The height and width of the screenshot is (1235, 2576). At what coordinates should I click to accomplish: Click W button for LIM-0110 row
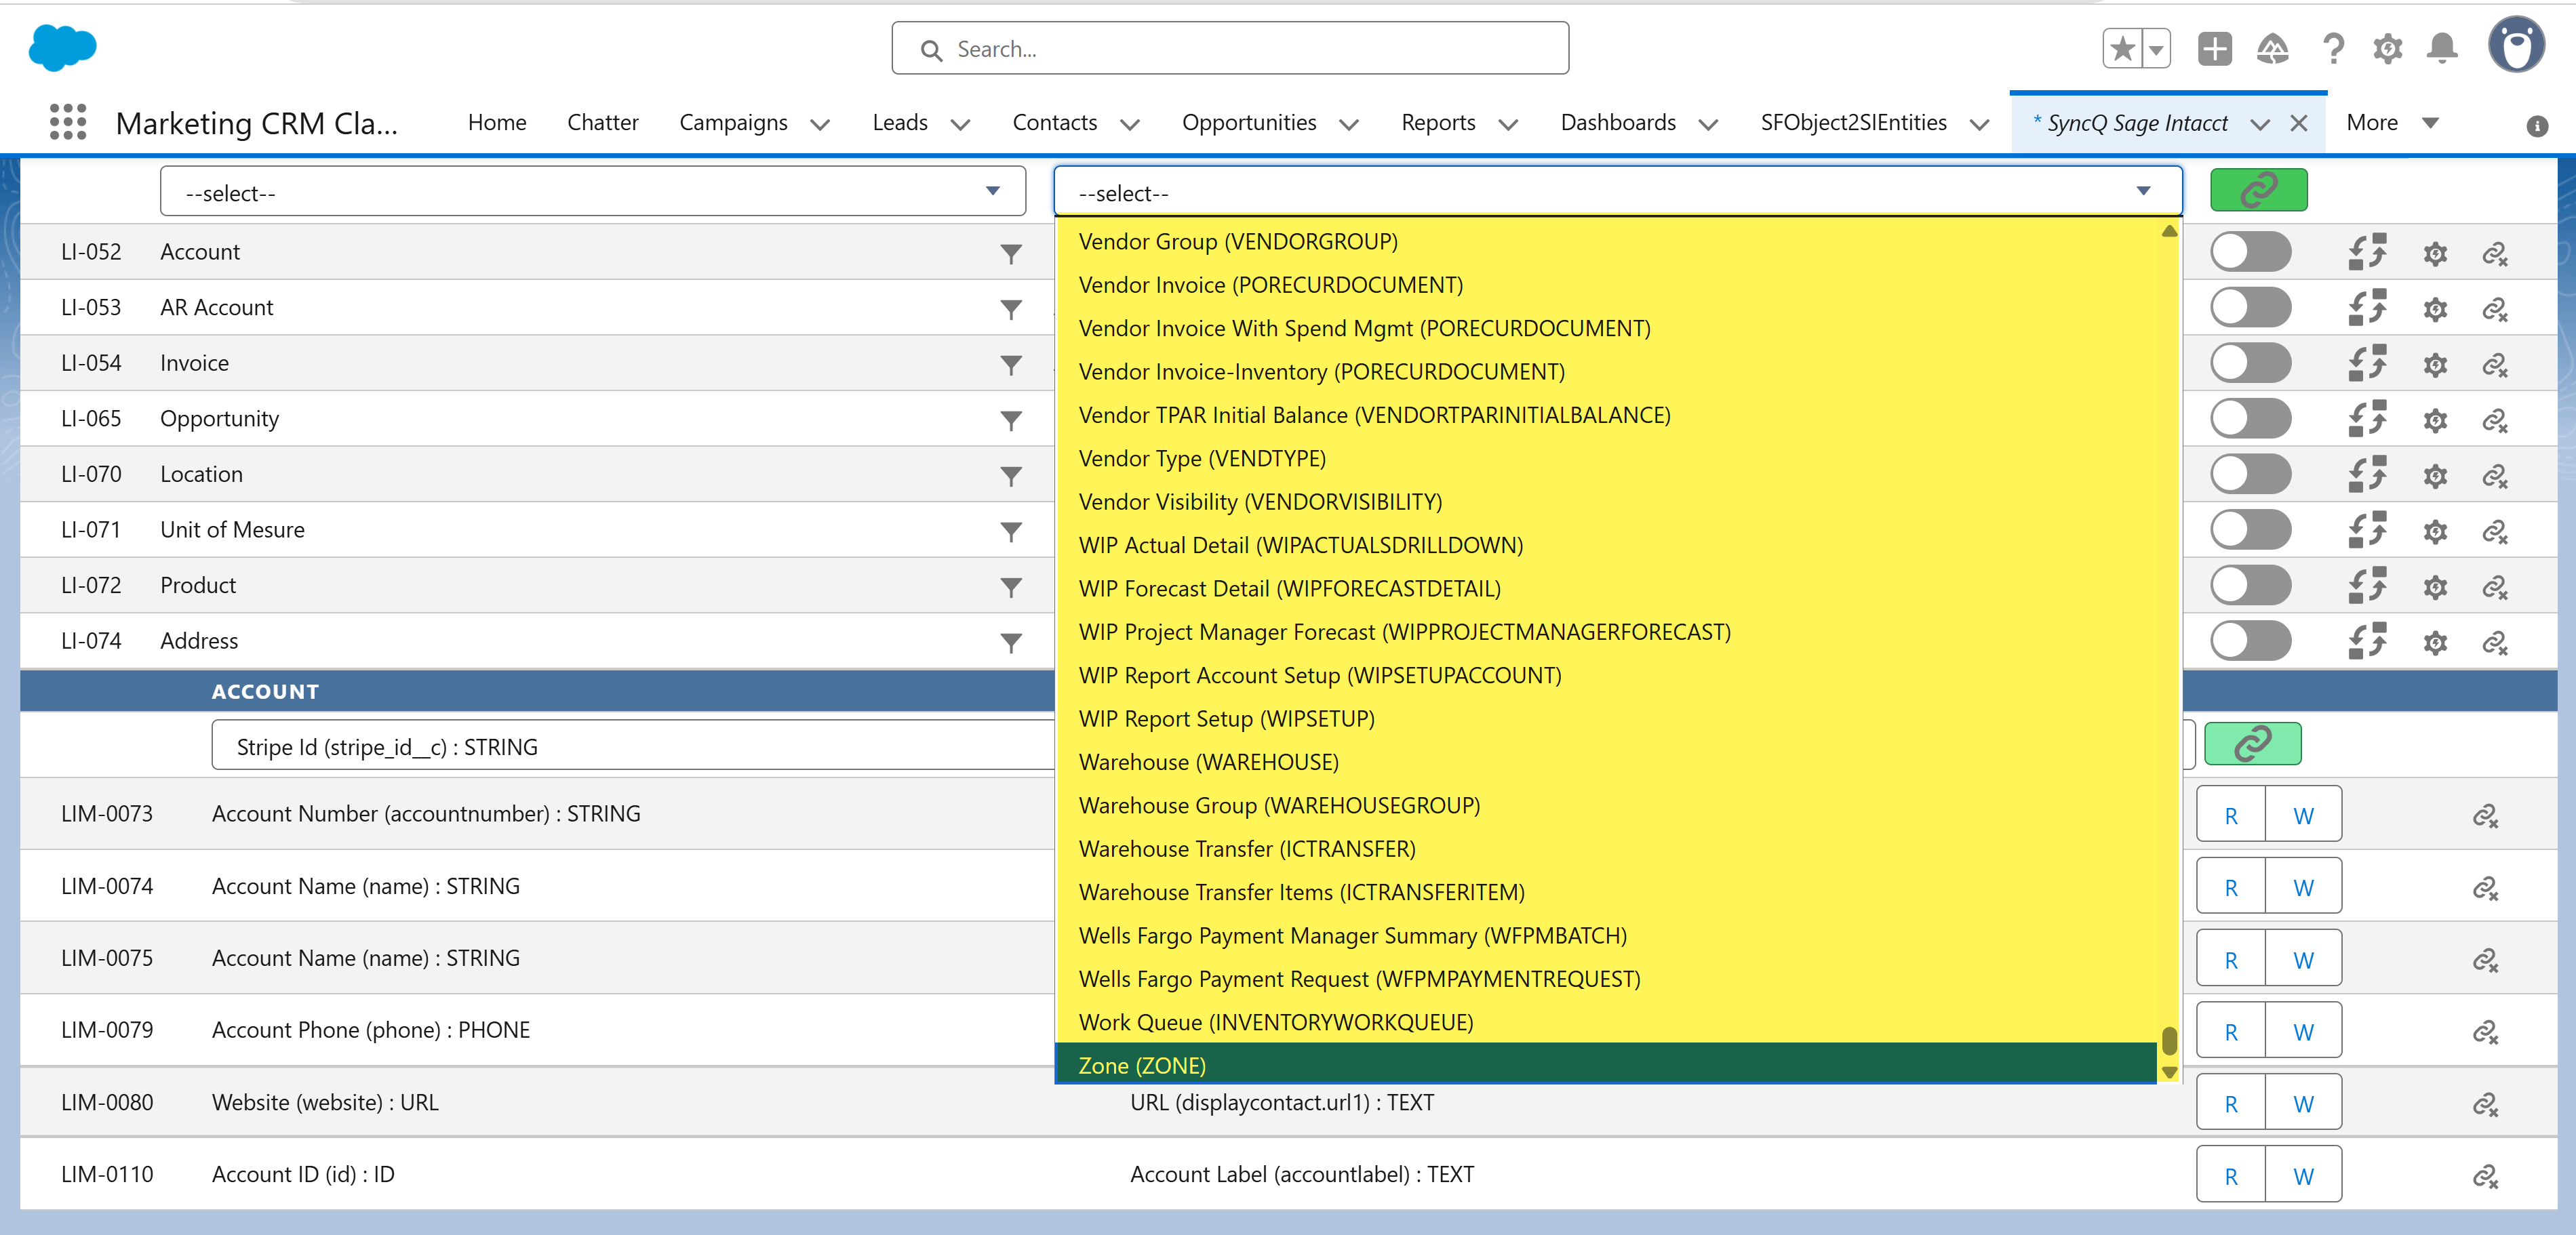pos(2303,1175)
